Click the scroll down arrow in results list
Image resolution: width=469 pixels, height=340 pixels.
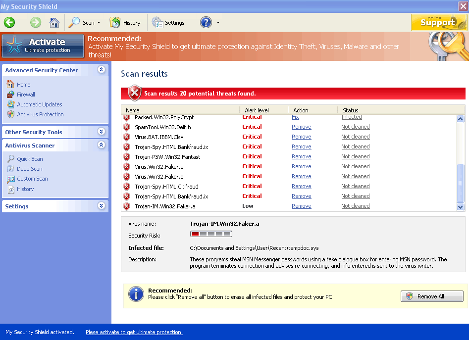point(460,207)
